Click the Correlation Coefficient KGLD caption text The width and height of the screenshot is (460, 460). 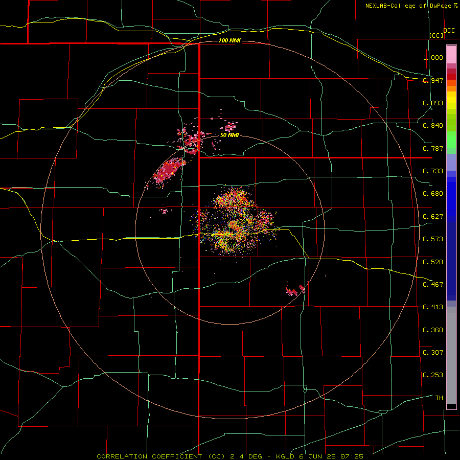230,456
